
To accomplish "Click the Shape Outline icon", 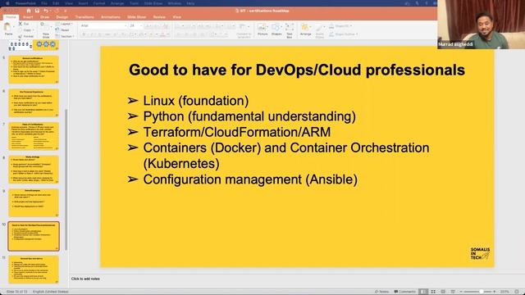I will [331, 34].
